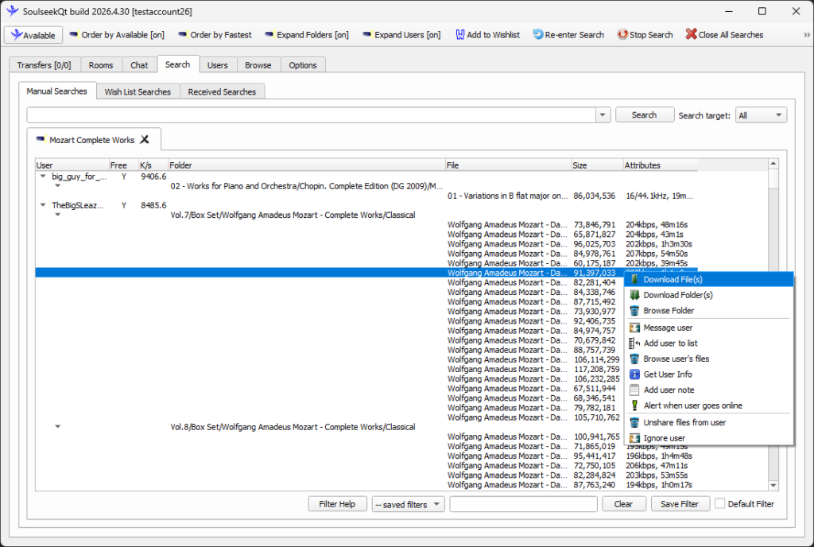The height and width of the screenshot is (547, 814).
Task: Open the Browse tab
Action: (x=258, y=65)
